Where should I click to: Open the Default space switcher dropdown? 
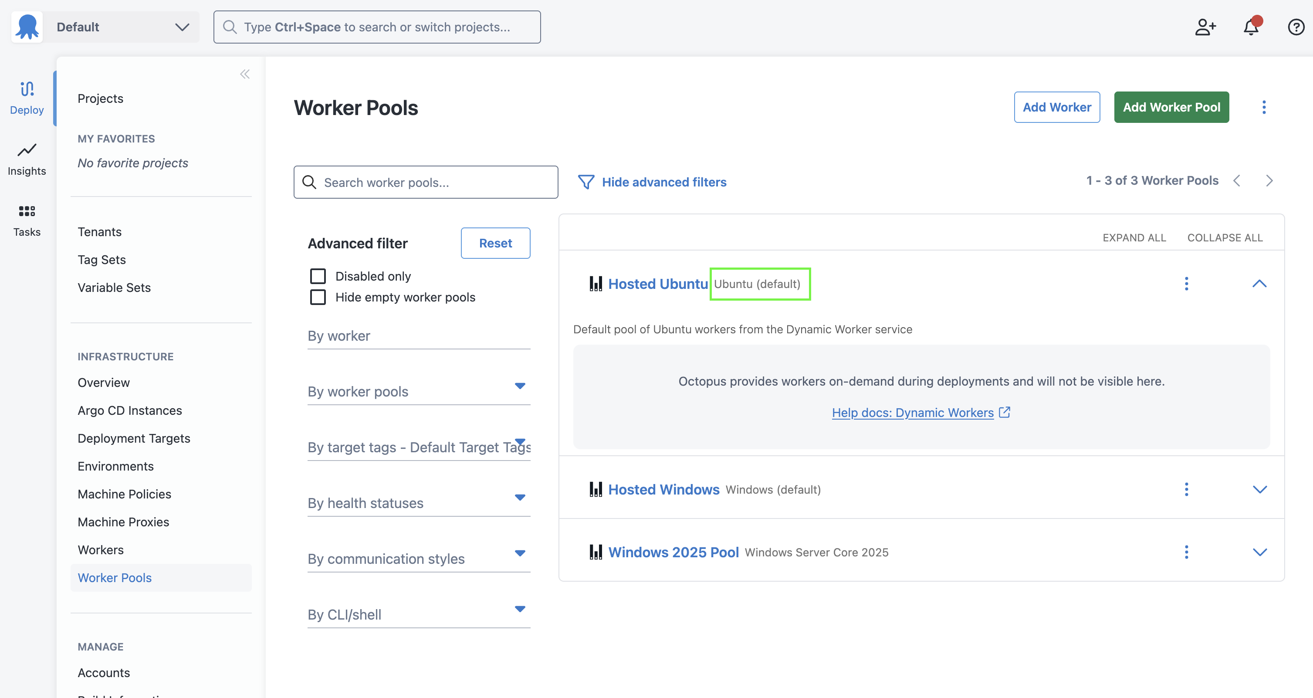tap(120, 27)
